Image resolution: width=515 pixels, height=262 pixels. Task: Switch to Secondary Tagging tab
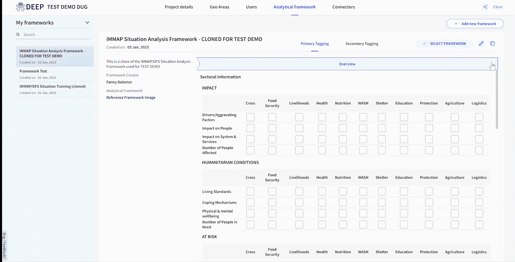click(362, 44)
